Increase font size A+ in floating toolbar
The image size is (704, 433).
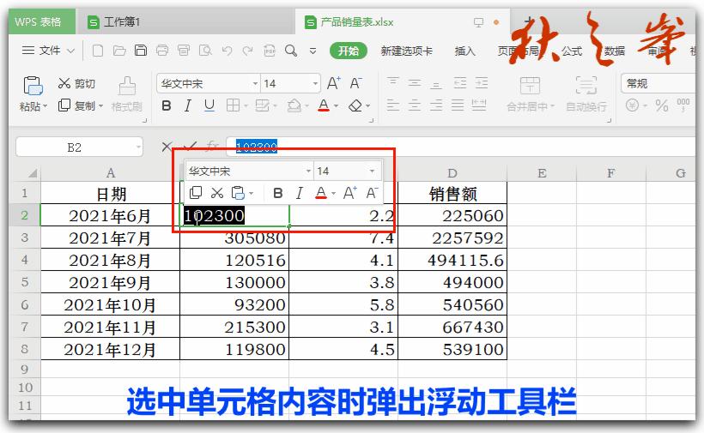pyautogui.click(x=349, y=193)
